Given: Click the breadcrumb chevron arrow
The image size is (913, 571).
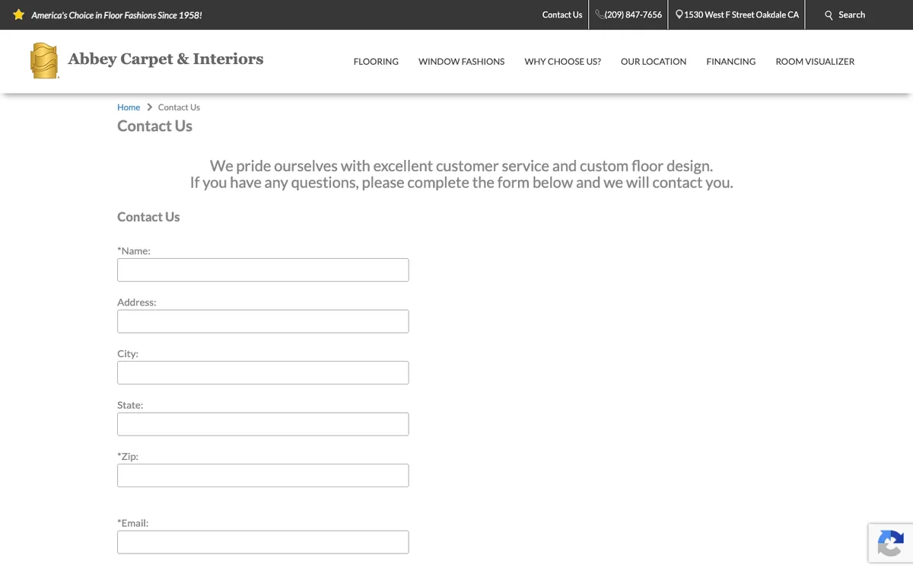Looking at the screenshot, I should tap(149, 107).
